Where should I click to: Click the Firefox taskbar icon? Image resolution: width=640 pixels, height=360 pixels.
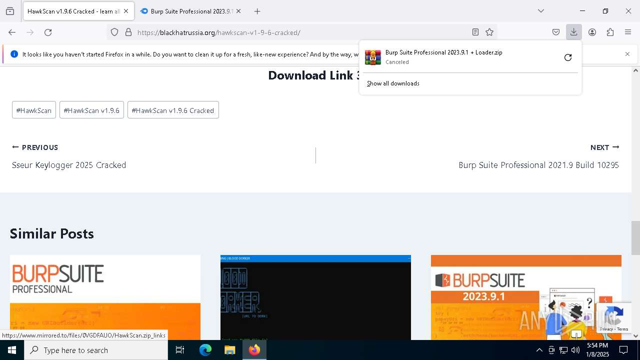click(x=254, y=350)
